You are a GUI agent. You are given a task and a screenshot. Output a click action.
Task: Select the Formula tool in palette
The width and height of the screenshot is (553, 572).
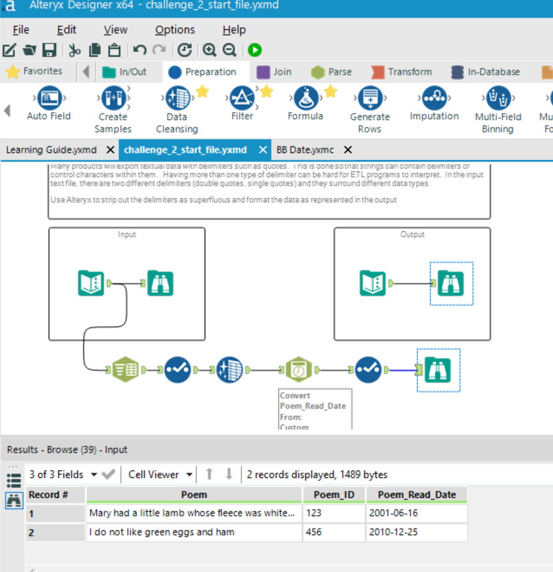click(x=306, y=103)
